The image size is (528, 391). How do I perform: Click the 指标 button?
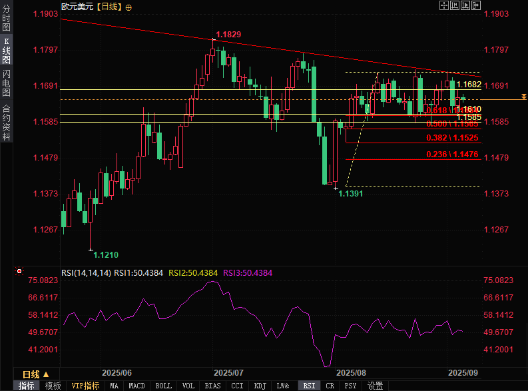click(26, 386)
